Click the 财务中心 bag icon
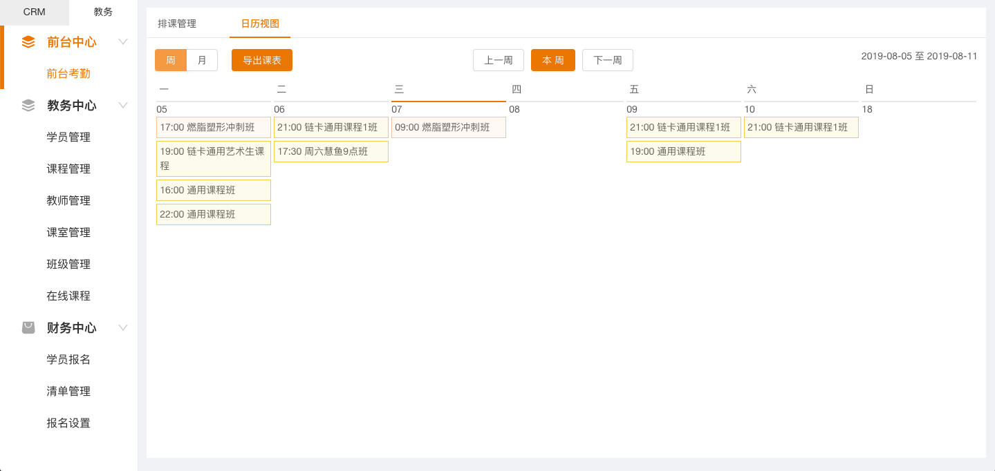This screenshot has width=995, height=471. [x=28, y=328]
